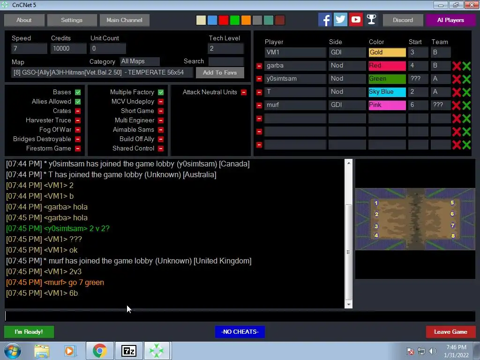
Task: Click the chat scrollbar down arrow
Action: coord(348,305)
